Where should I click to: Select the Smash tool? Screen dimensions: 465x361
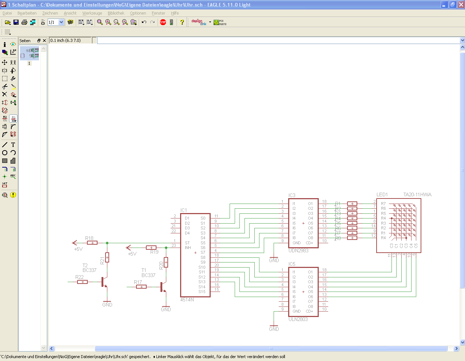(5, 127)
